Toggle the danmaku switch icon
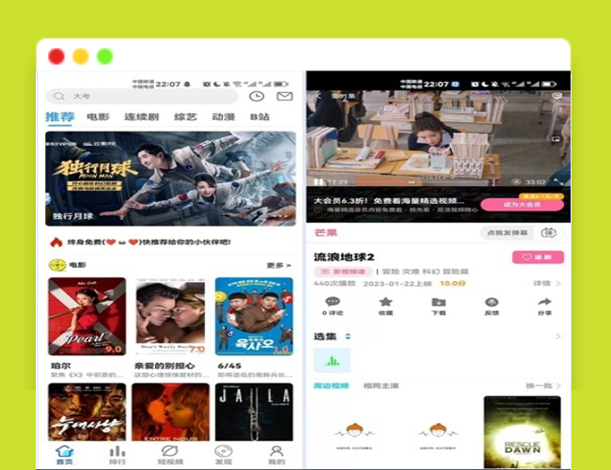 (549, 233)
